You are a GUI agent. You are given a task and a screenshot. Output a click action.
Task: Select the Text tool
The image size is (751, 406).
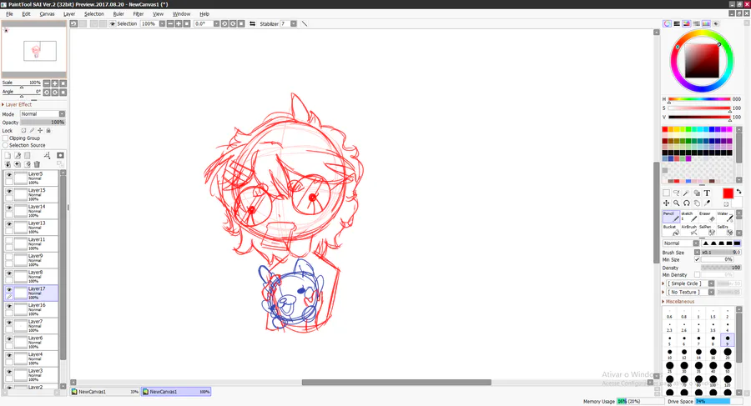click(x=707, y=193)
